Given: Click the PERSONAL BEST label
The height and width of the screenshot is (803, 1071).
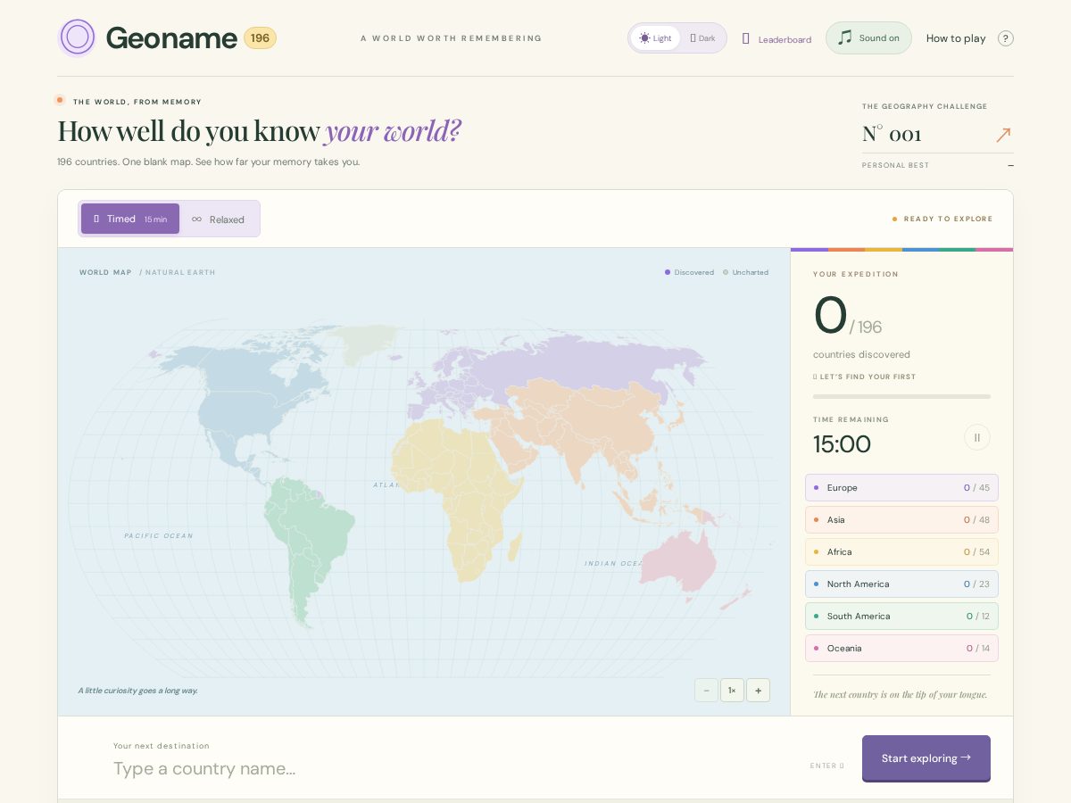Looking at the screenshot, I should click(x=895, y=165).
